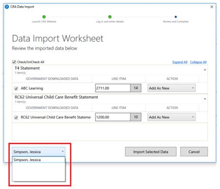Screen dimensions: 220x189
Task: Click the Collapse All link
Action: coord(198,62)
